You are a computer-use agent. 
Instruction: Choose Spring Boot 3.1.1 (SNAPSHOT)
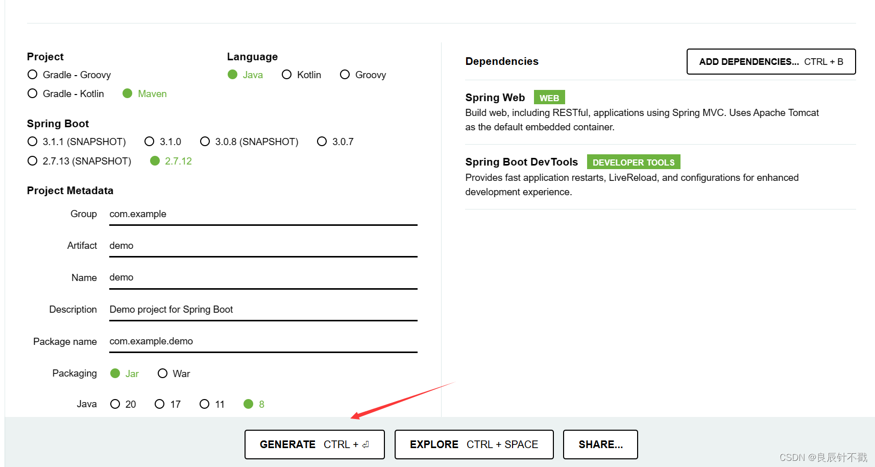[77, 142]
